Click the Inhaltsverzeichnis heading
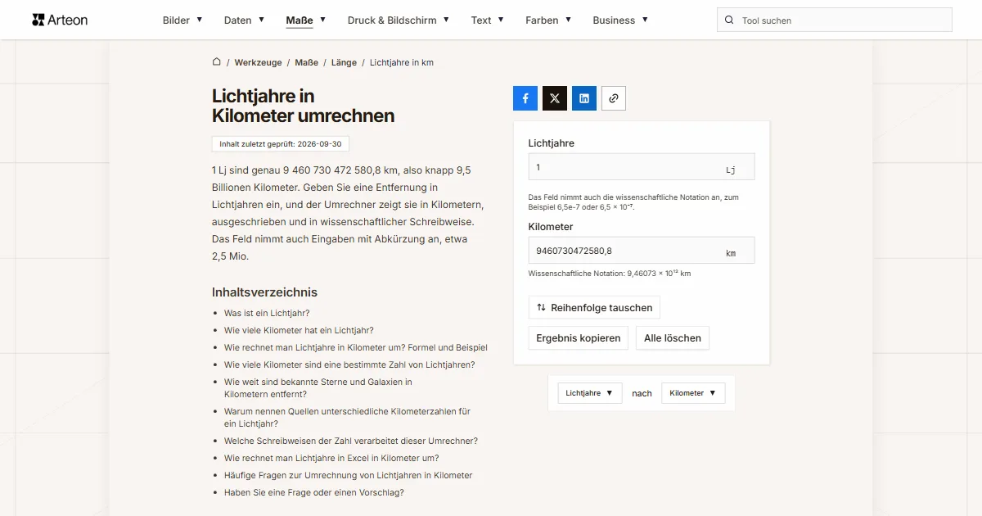 pos(264,292)
